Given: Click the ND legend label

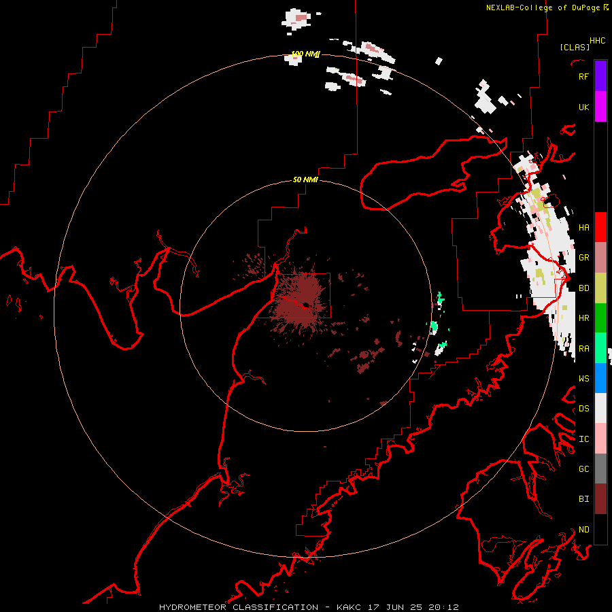Looking at the screenshot, I should 583,530.
